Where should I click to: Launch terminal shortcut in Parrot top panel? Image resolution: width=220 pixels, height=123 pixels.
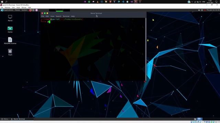33,10
